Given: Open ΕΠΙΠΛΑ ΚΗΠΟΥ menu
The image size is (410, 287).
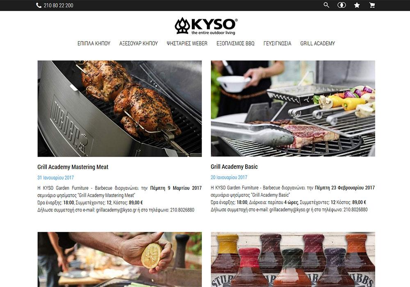Looking at the screenshot, I should coord(94,43).
